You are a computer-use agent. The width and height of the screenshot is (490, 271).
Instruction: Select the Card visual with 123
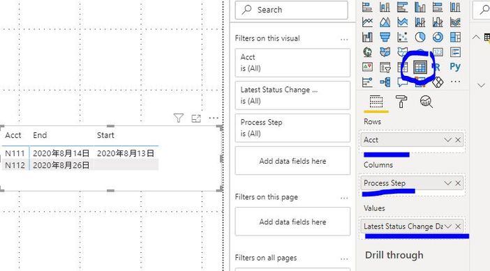click(x=438, y=52)
